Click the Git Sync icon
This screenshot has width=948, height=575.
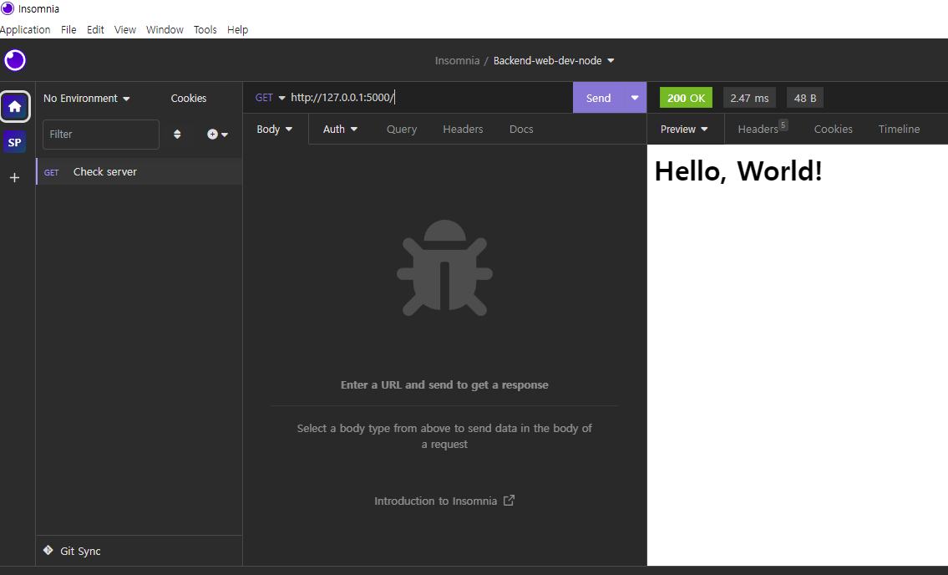click(x=48, y=550)
